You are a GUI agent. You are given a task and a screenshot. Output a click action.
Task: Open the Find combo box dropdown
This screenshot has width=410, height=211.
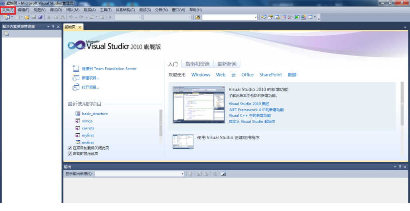coord(256,17)
